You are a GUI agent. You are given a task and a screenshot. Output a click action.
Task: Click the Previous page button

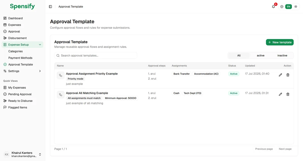coord(264,149)
